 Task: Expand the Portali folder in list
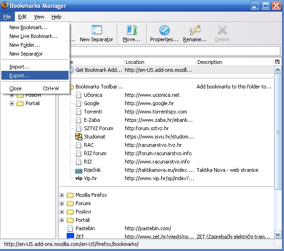[62, 220]
